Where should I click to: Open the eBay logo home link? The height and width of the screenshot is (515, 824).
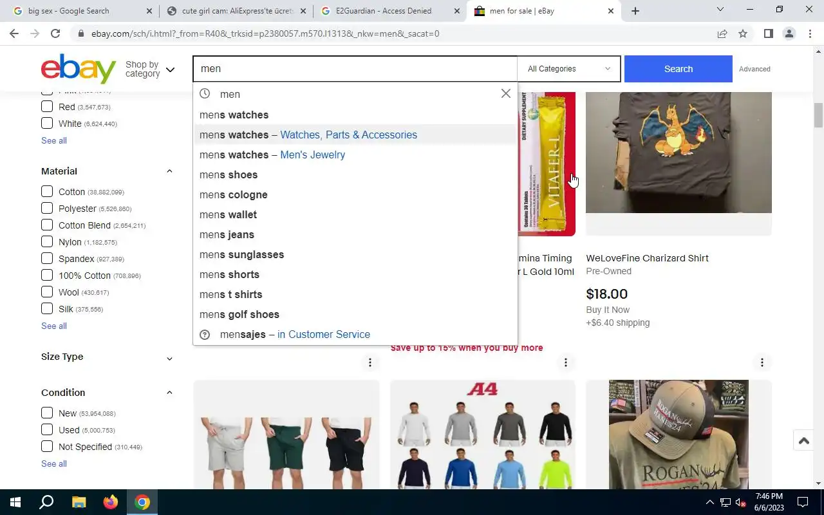[x=79, y=69]
